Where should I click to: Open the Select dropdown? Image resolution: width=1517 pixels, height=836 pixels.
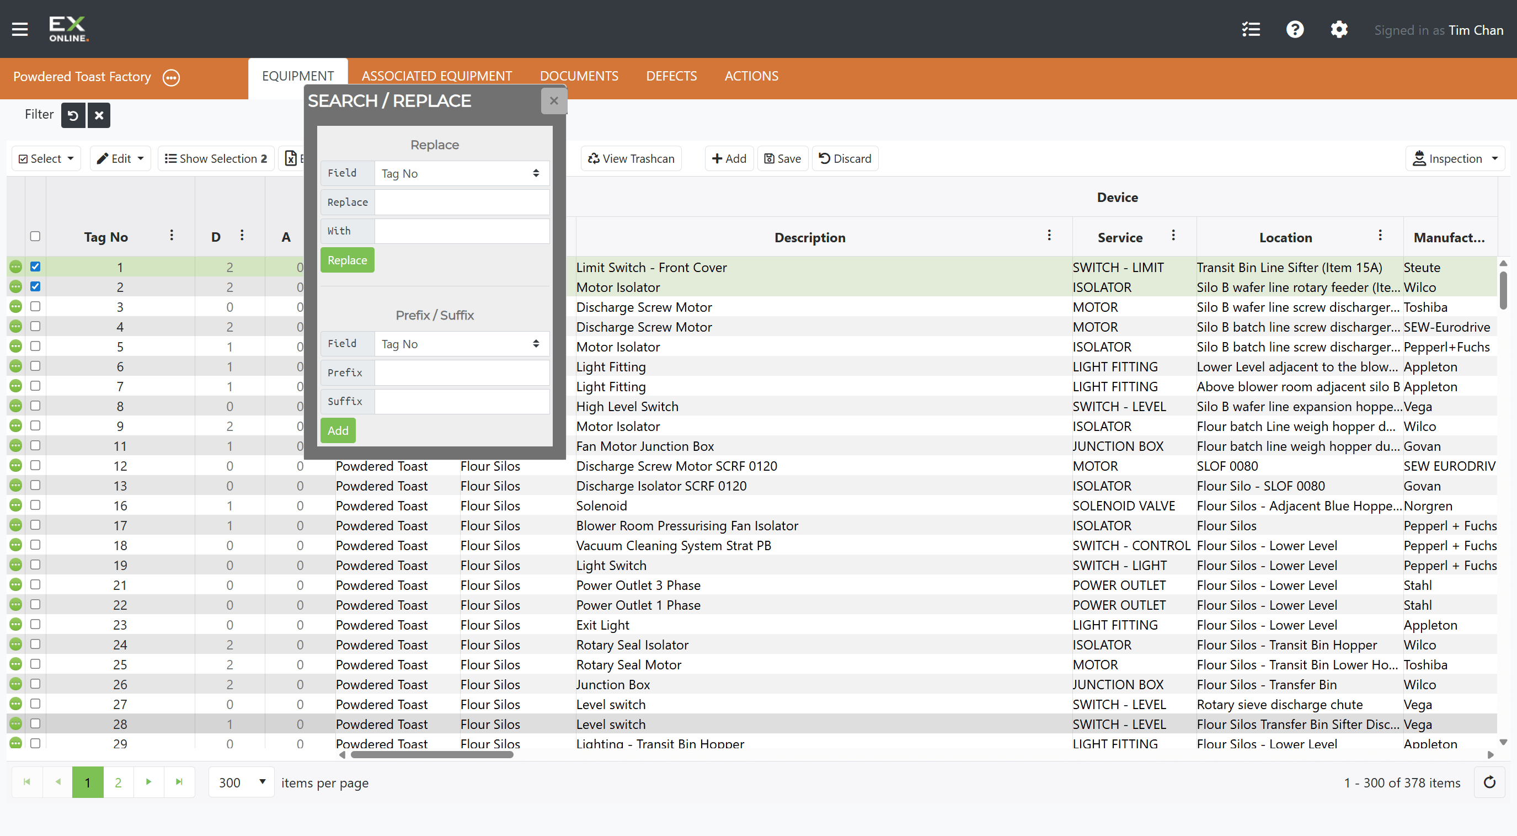point(46,158)
